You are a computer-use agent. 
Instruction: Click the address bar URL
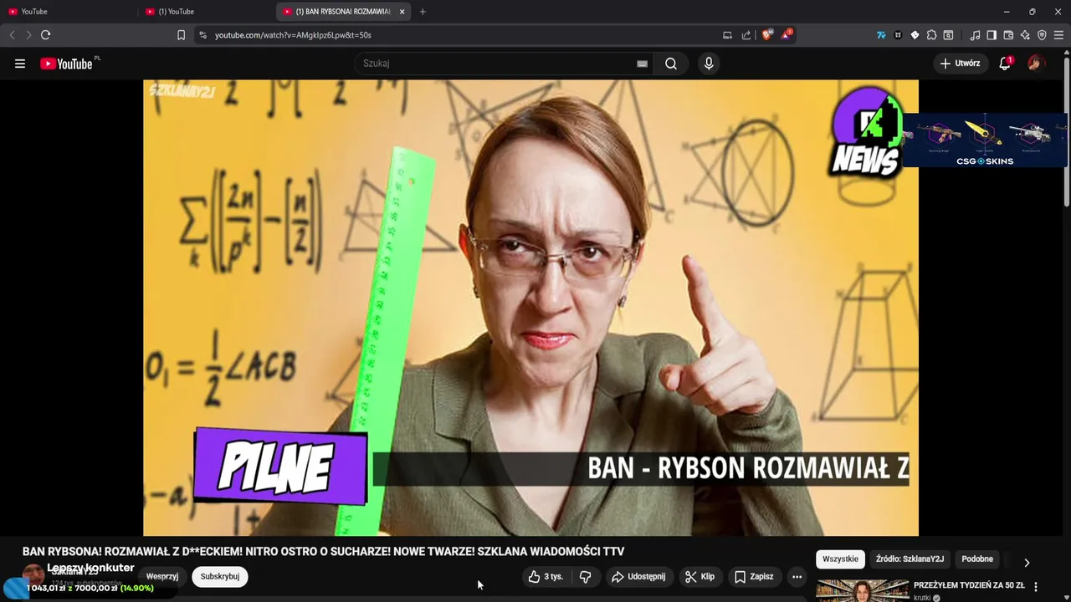tap(293, 35)
